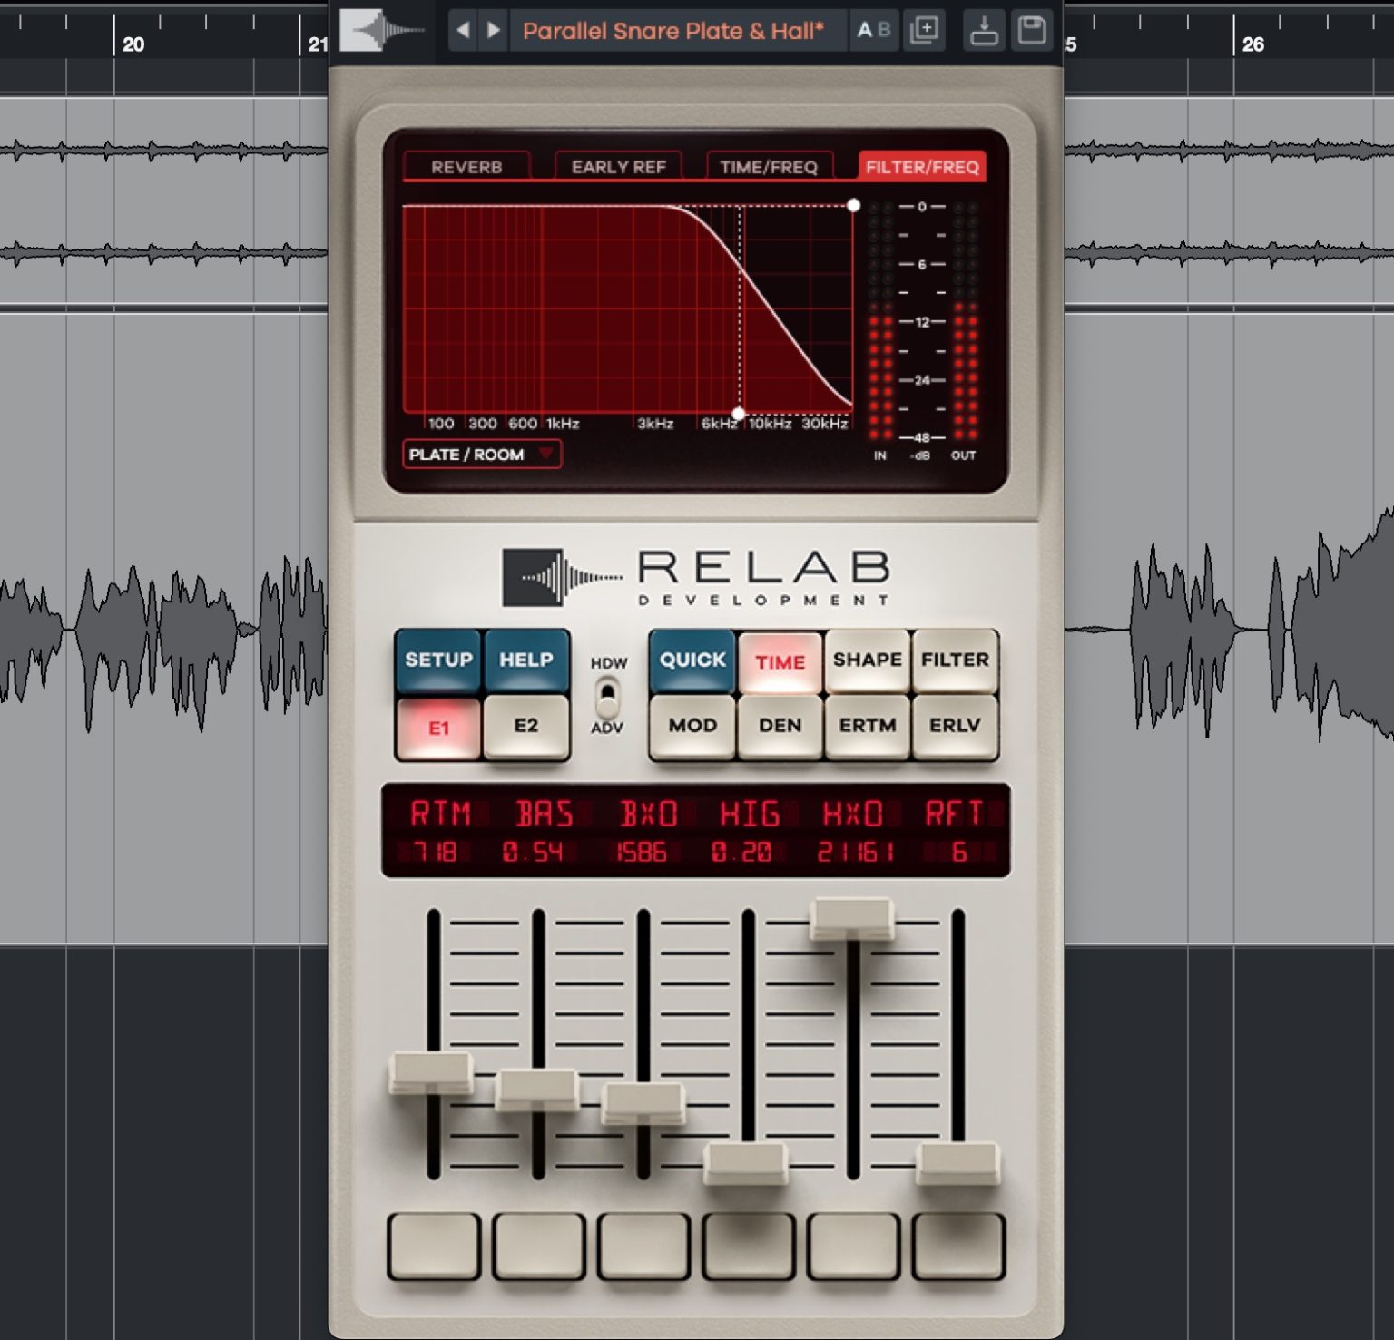1394x1340 pixels.
Task: Click the Relab waveform logo in the header
Action: tap(381, 31)
